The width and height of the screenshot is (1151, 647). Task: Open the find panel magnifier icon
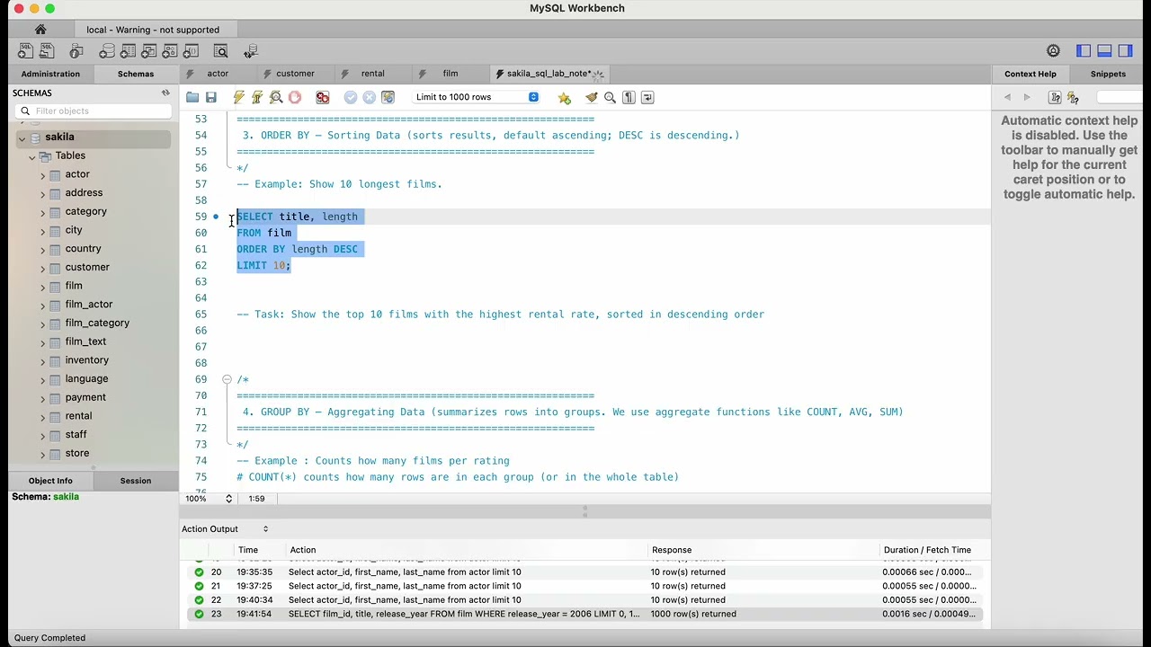point(610,97)
